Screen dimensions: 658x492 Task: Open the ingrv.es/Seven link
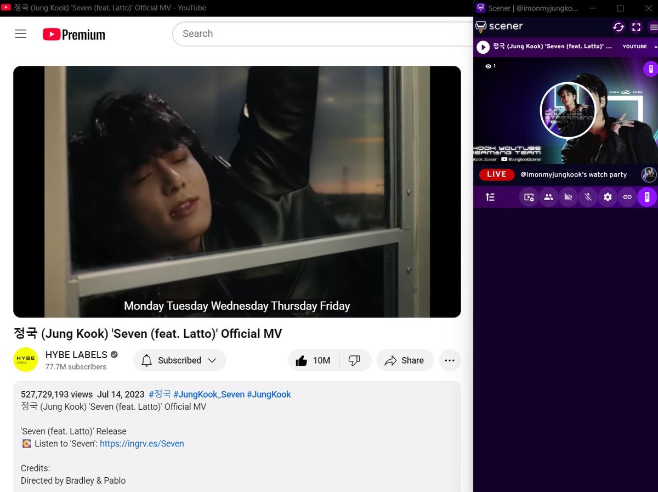(142, 444)
